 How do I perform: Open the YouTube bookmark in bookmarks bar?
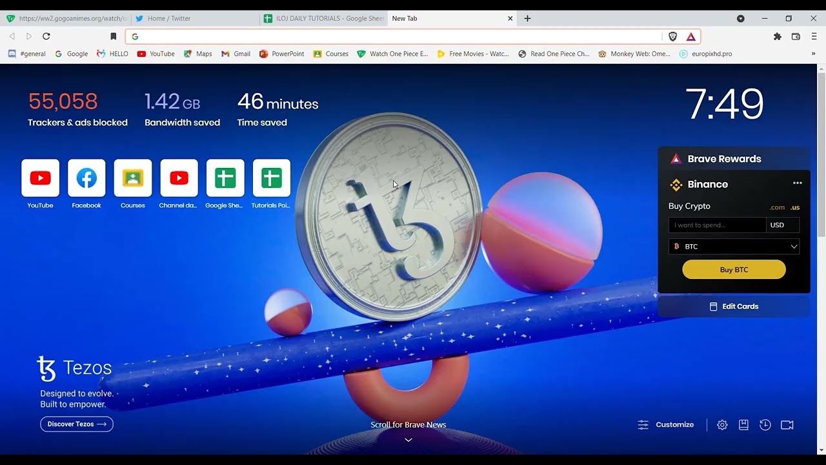pos(156,54)
